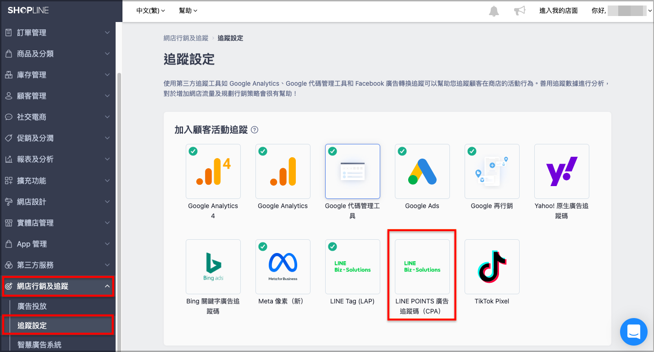
Task: Click the App 管理 bag icon
Action: click(8, 244)
